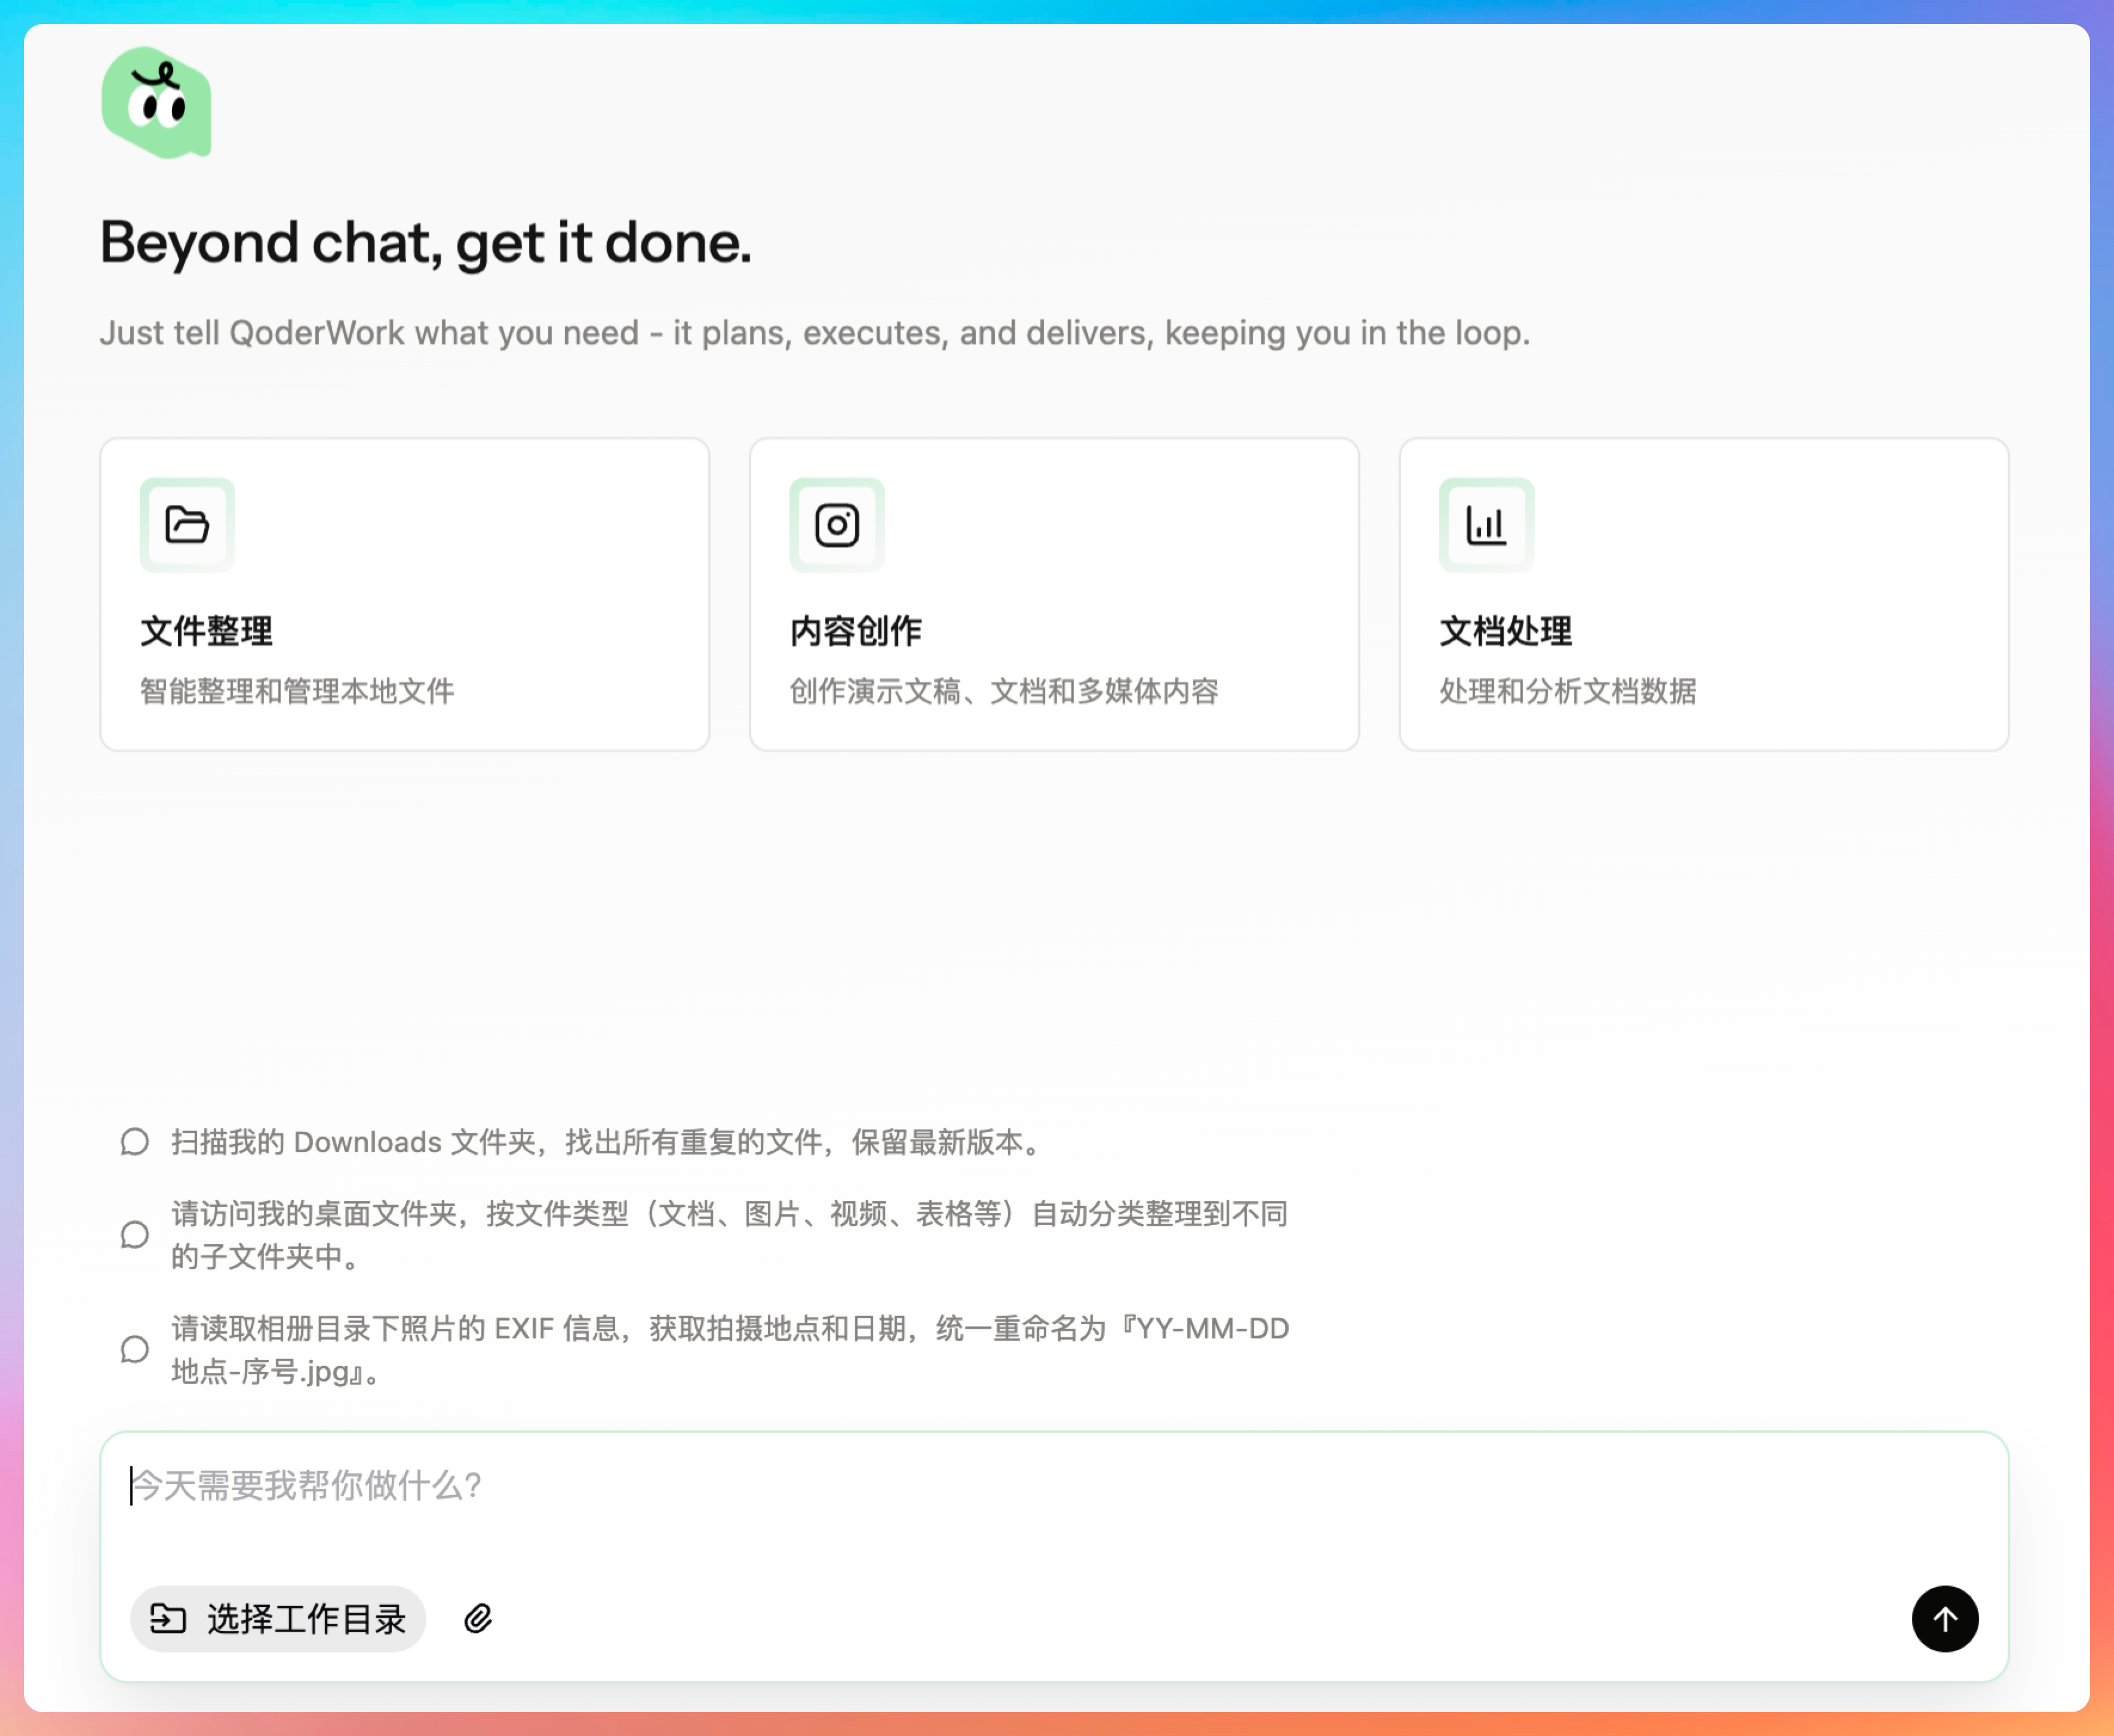The image size is (2114, 1736).
Task: Click folder icon inside 选择工作目录 button
Action: tap(168, 1618)
